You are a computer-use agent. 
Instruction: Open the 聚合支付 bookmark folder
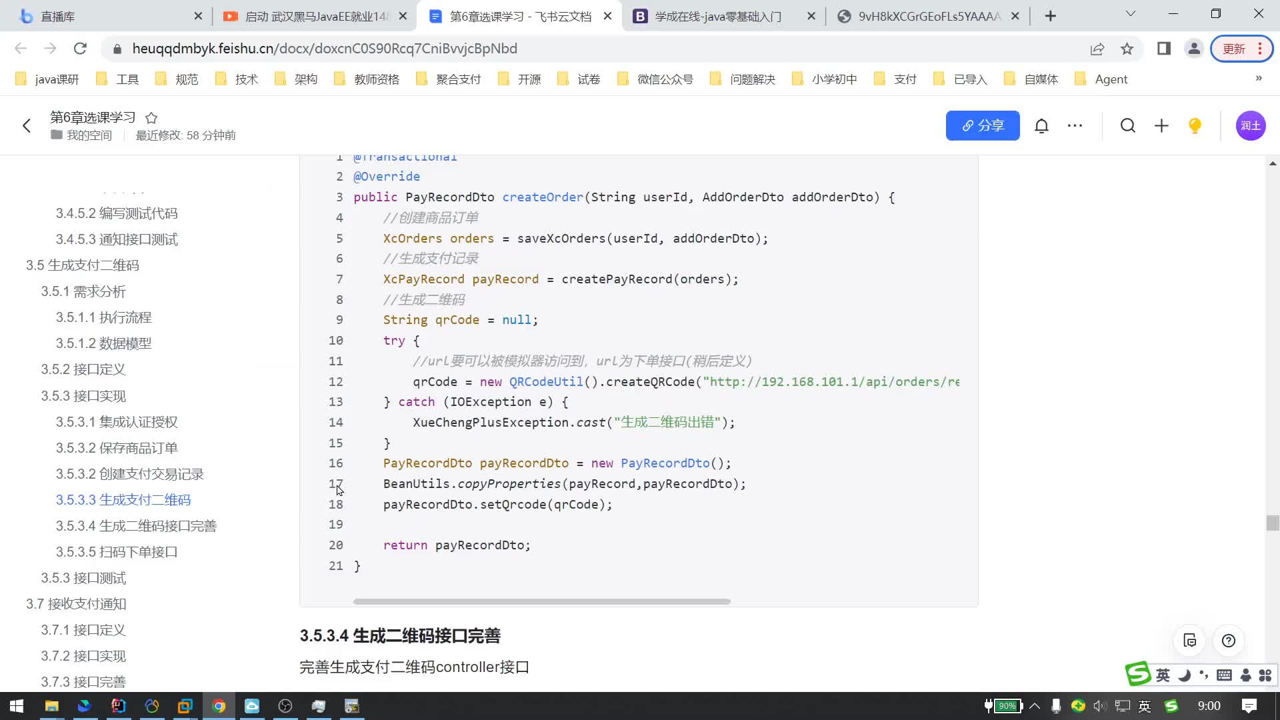tap(449, 79)
